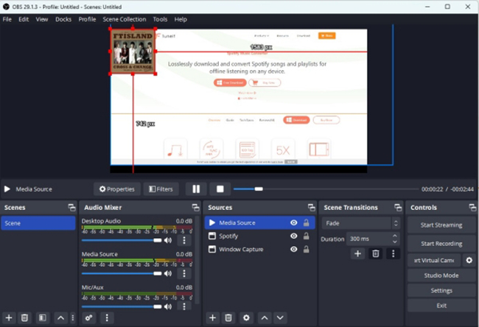This screenshot has width=479, height=327.
Task: Remove the selected source
Action: 228,318
